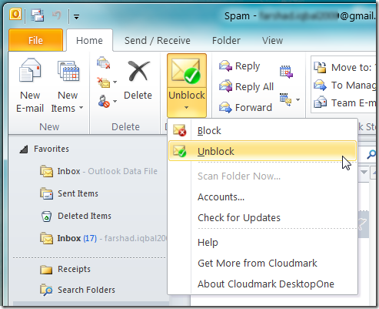Select Check for Updates menu entry
This screenshot has height=309, width=379.
[262, 218]
